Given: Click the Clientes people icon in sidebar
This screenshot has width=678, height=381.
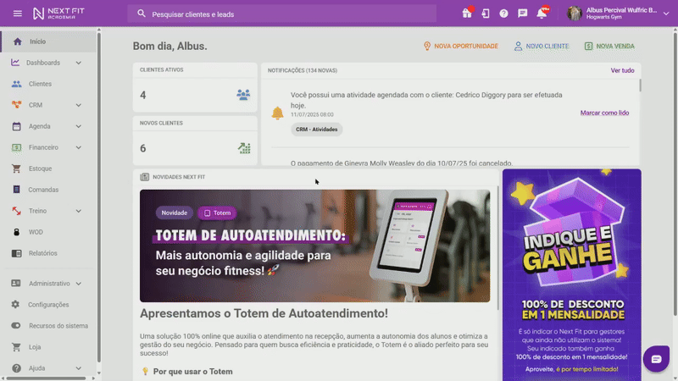Looking at the screenshot, I should point(16,84).
